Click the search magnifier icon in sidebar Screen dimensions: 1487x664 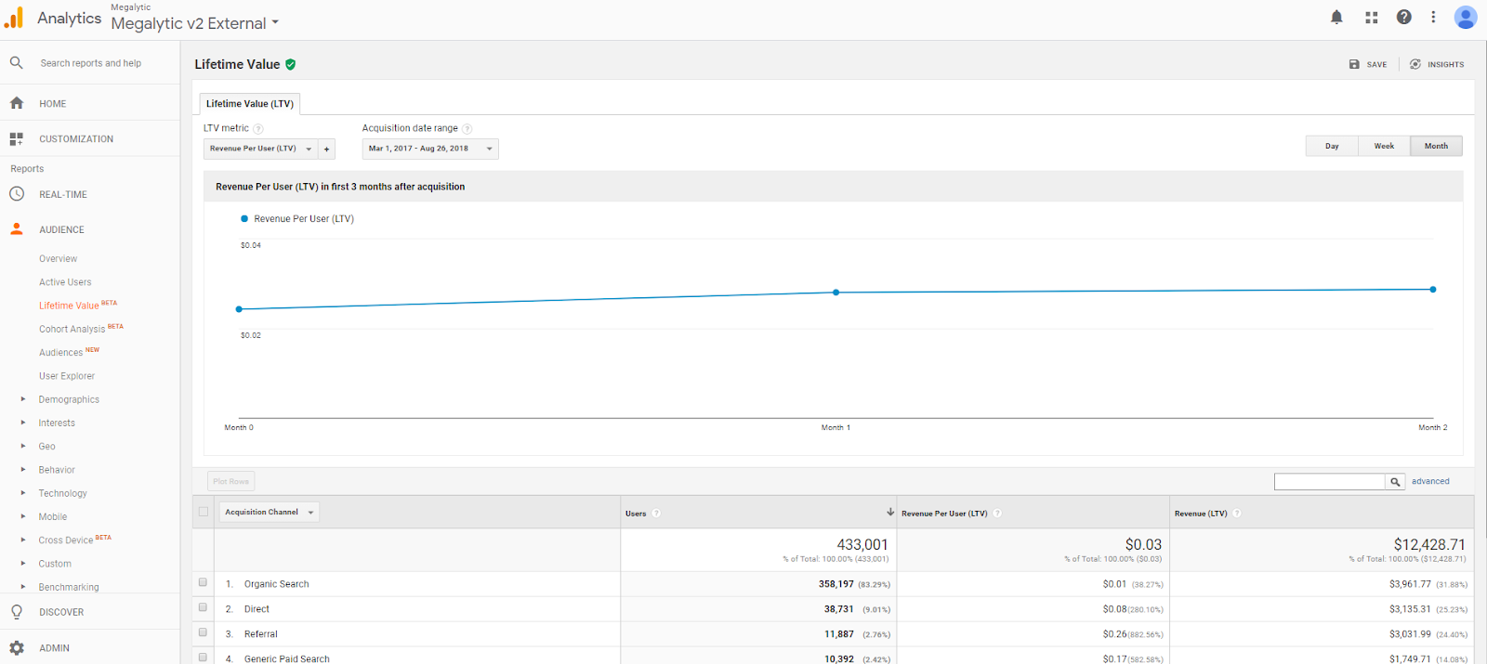point(16,63)
